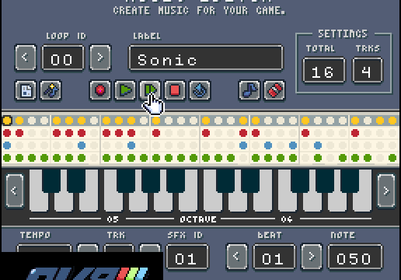401x280 pixels.
Task: Toggle red track note at step 13
Action: [x=156, y=133]
